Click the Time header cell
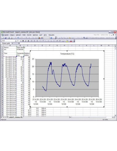The width and height of the screenshot is (117, 151). (10, 53)
